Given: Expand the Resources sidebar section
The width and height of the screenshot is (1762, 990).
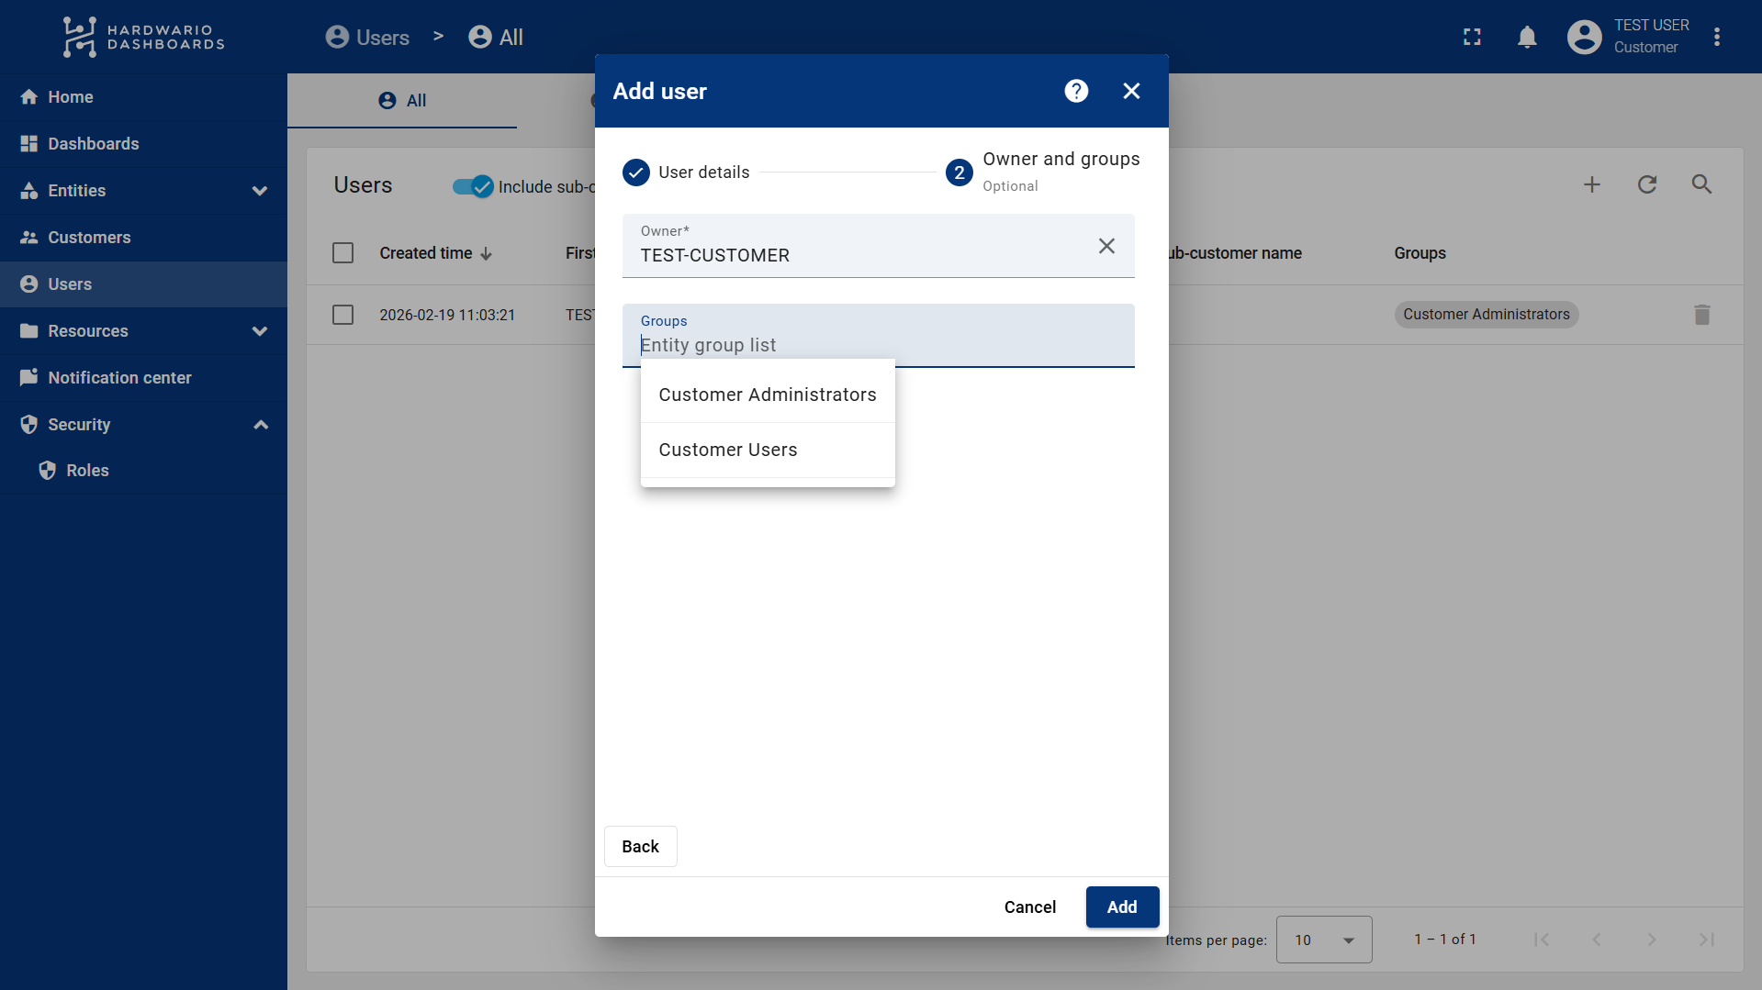Looking at the screenshot, I should point(260,331).
